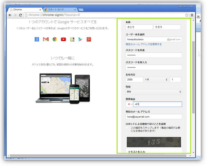Open the gender dropdown showing 男性

pyautogui.click(x=153, y=92)
